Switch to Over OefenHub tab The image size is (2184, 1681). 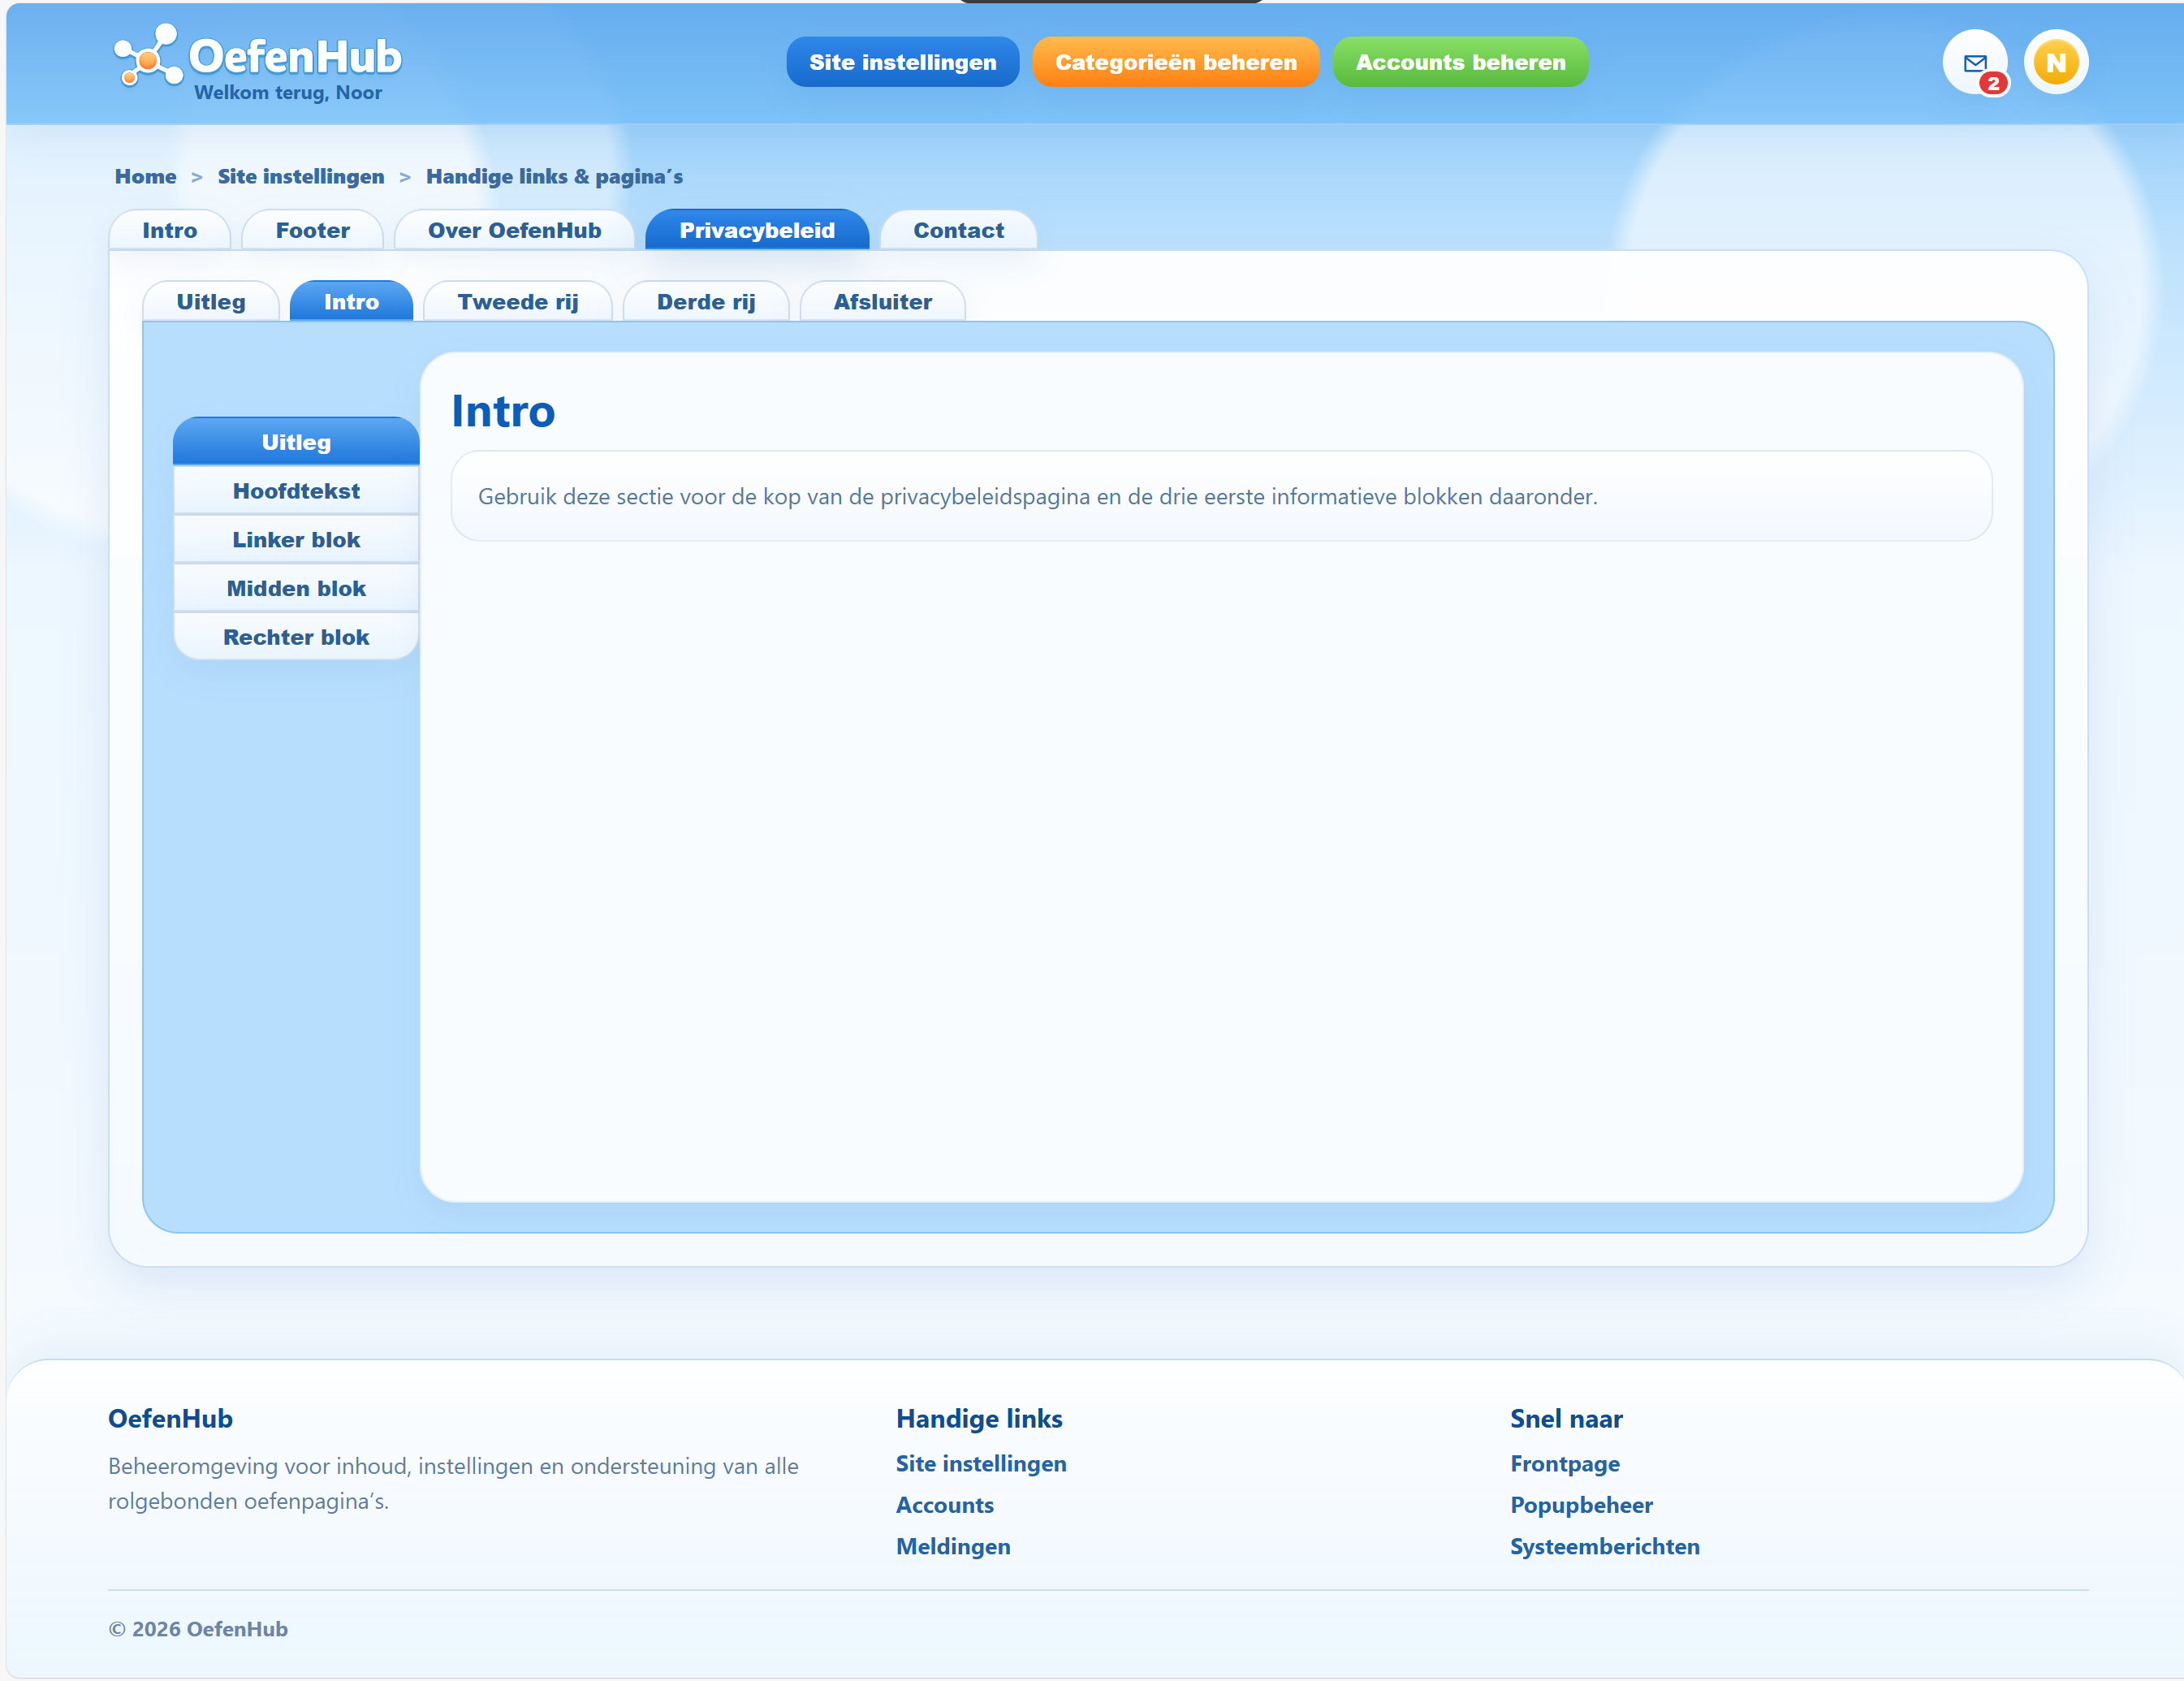(514, 230)
